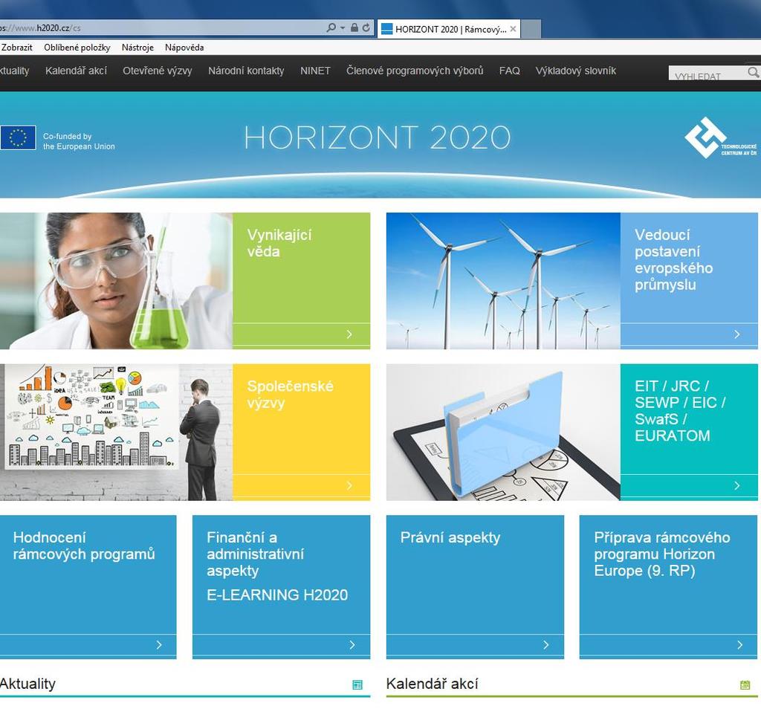The width and height of the screenshot is (761, 709).
Task: Open Vedoucí postavení evropského průmyslu tile
Action: (x=673, y=259)
